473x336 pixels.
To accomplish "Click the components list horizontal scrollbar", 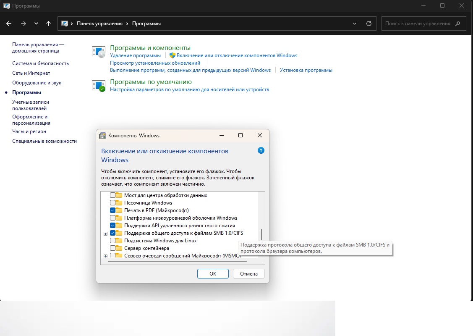I will tap(177, 261).
